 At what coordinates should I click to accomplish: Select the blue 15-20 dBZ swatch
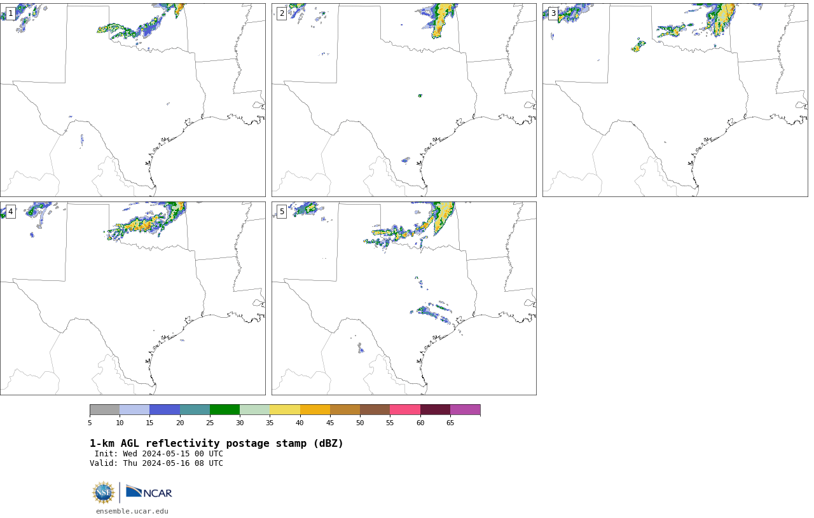pos(165,409)
